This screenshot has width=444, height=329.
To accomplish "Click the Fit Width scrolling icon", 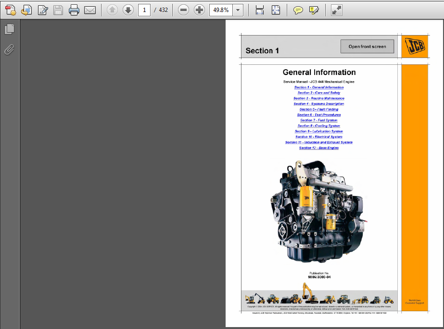I will [x=260, y=10].
